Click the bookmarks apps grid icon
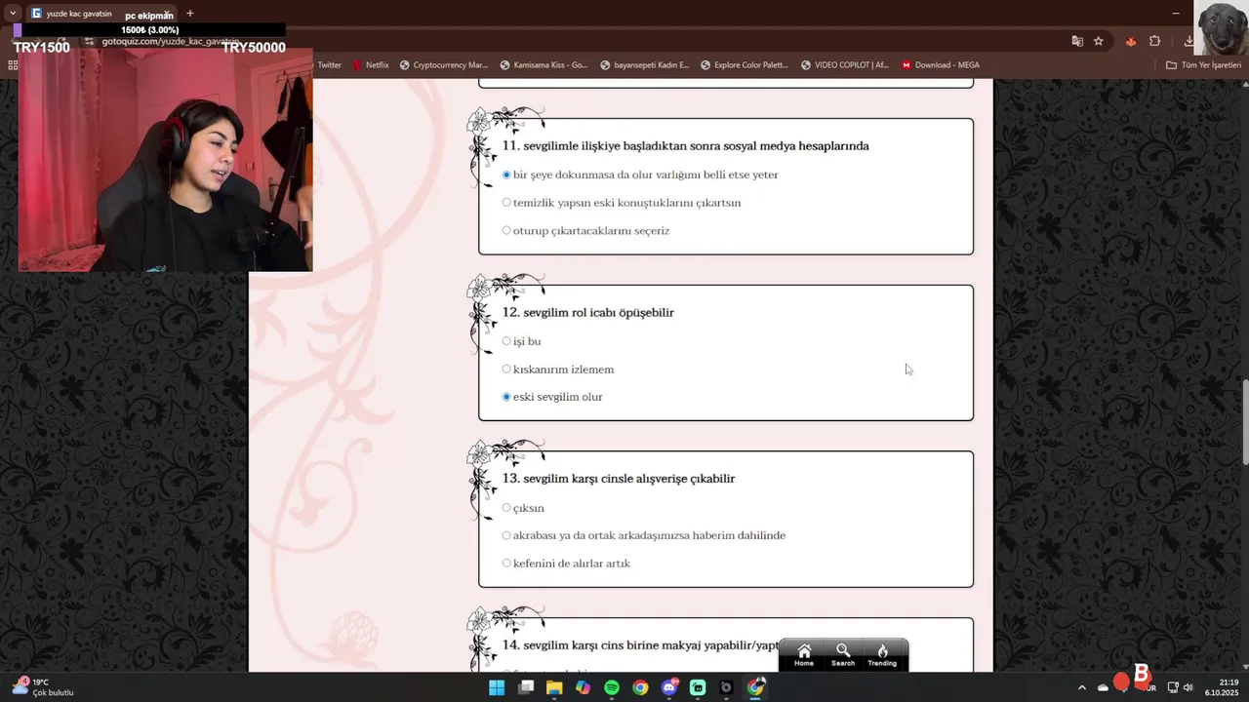This screenshot has height=702, width=1249. pyautogui.click(x=13, y=65)
